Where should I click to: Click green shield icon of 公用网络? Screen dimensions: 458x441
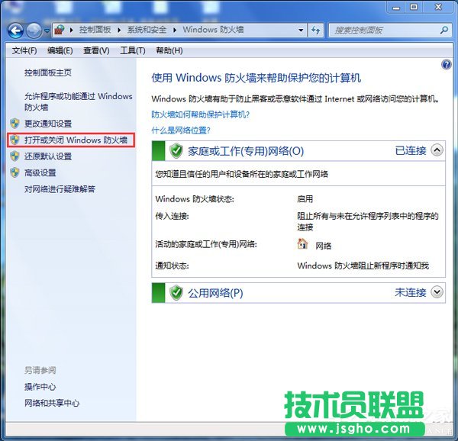tap(176, 293)
